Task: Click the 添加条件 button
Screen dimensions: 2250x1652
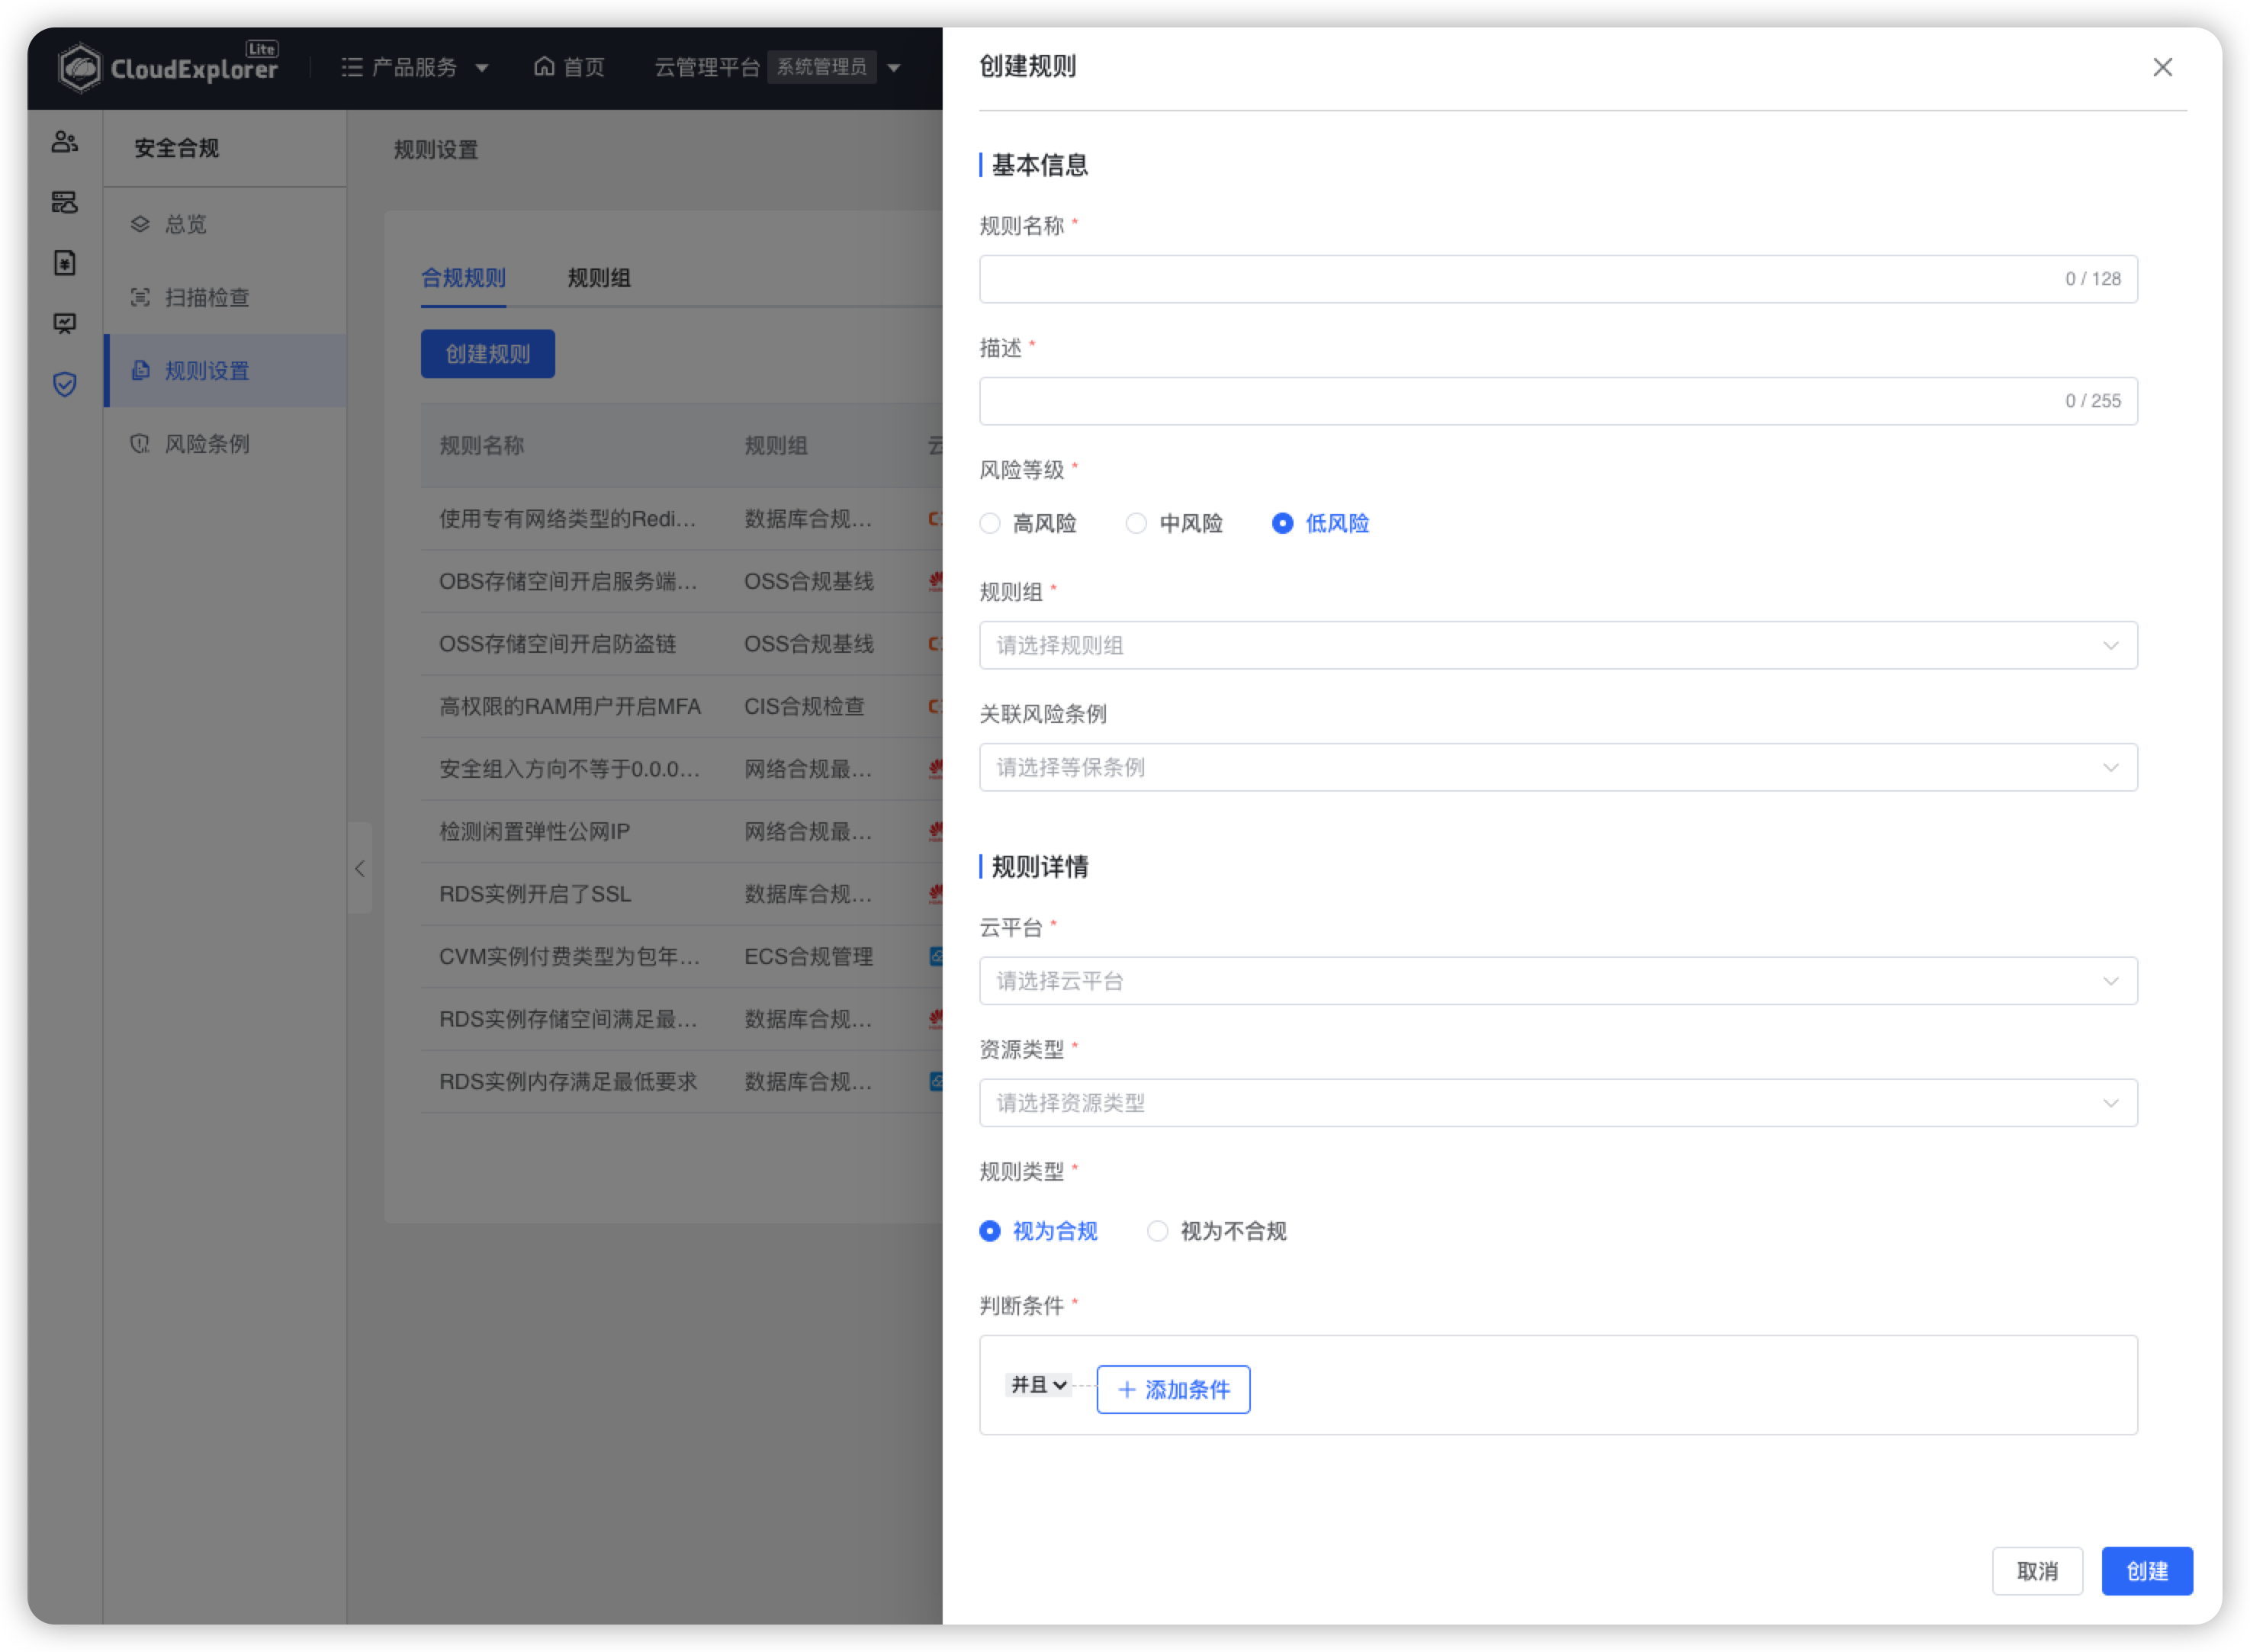Action: pyautogui.click(x=1173, y=1389)
